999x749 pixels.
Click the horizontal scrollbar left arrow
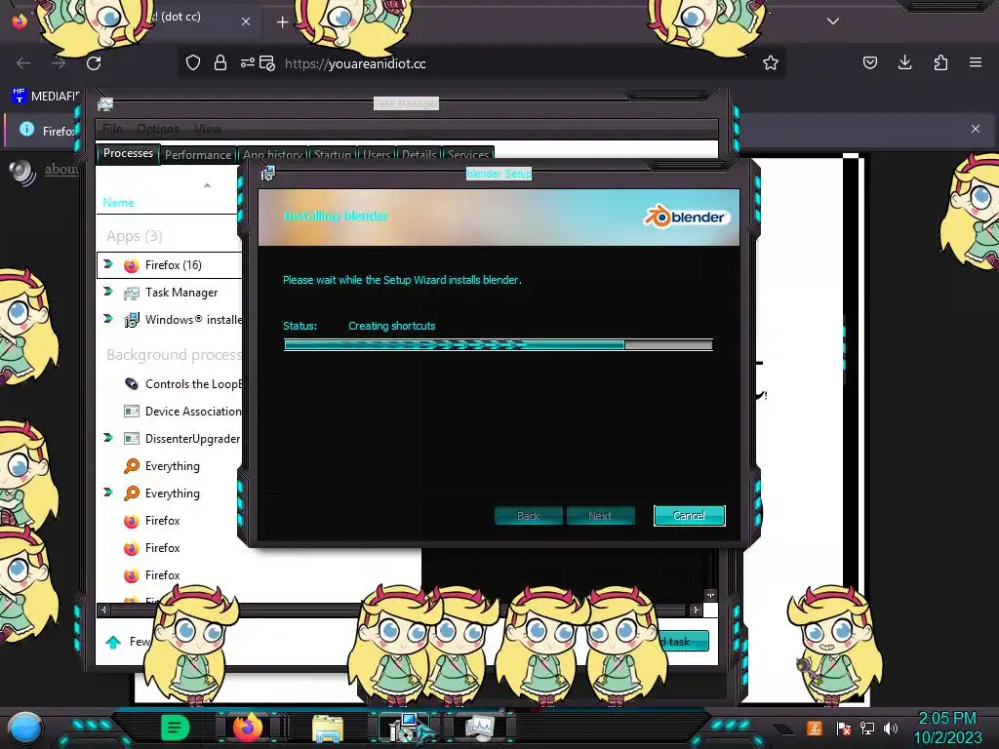pyautogui.click(x=103, y=611)
